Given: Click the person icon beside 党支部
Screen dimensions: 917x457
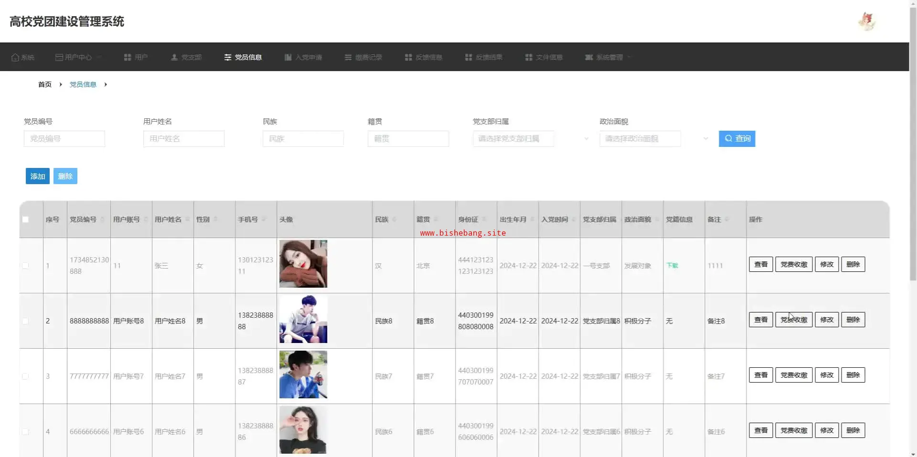Looking at the screenshot, I should [x=174, y=57].
